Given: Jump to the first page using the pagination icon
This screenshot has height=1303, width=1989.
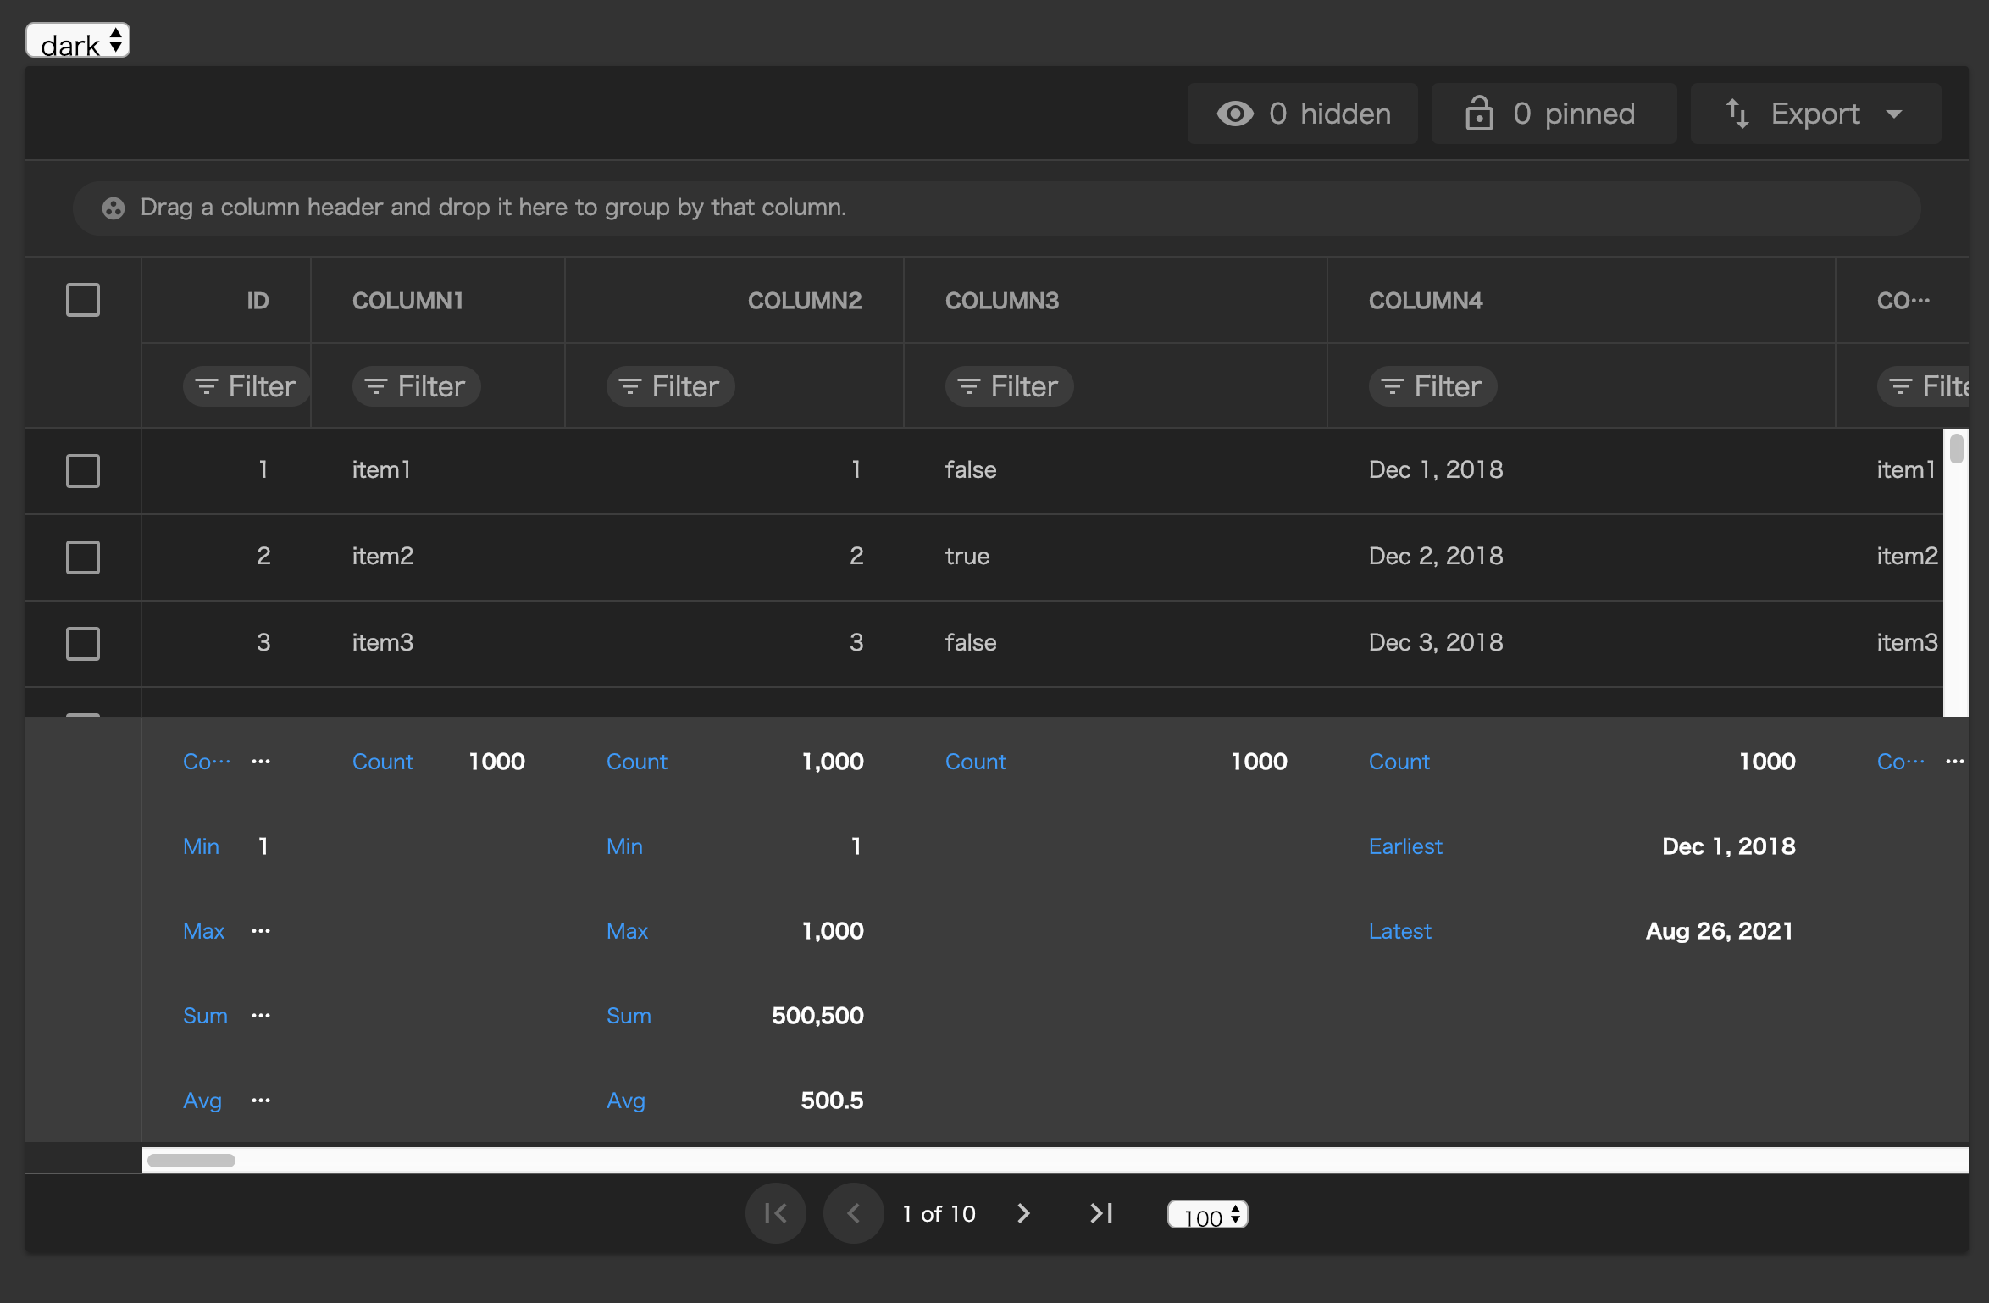Looking at the screenshot, I should coord(775,1213).
